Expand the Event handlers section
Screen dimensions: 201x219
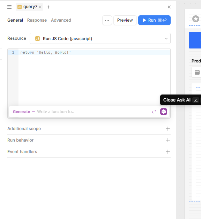(89, 152)
